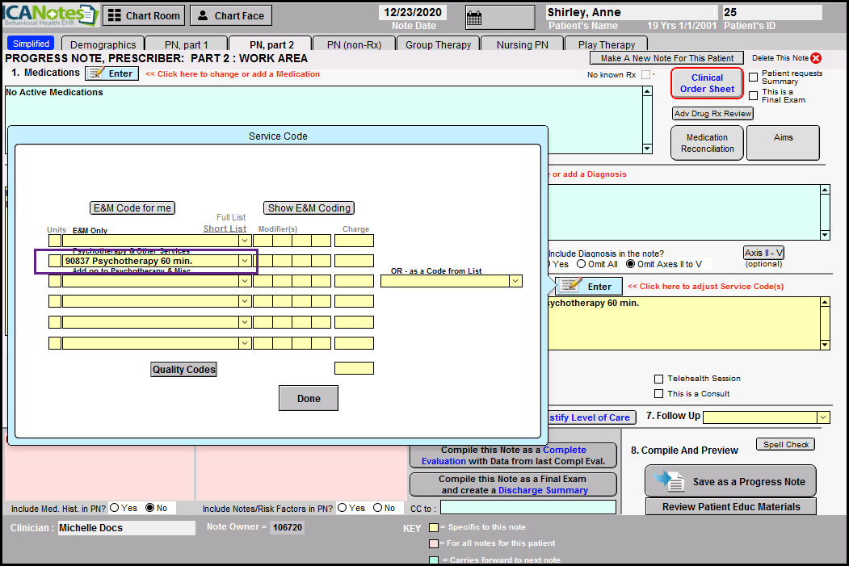The width and height of the screenshot is (849, 566).
Task: Check the This is a Consult box
Action: click(x=659, y=394)
